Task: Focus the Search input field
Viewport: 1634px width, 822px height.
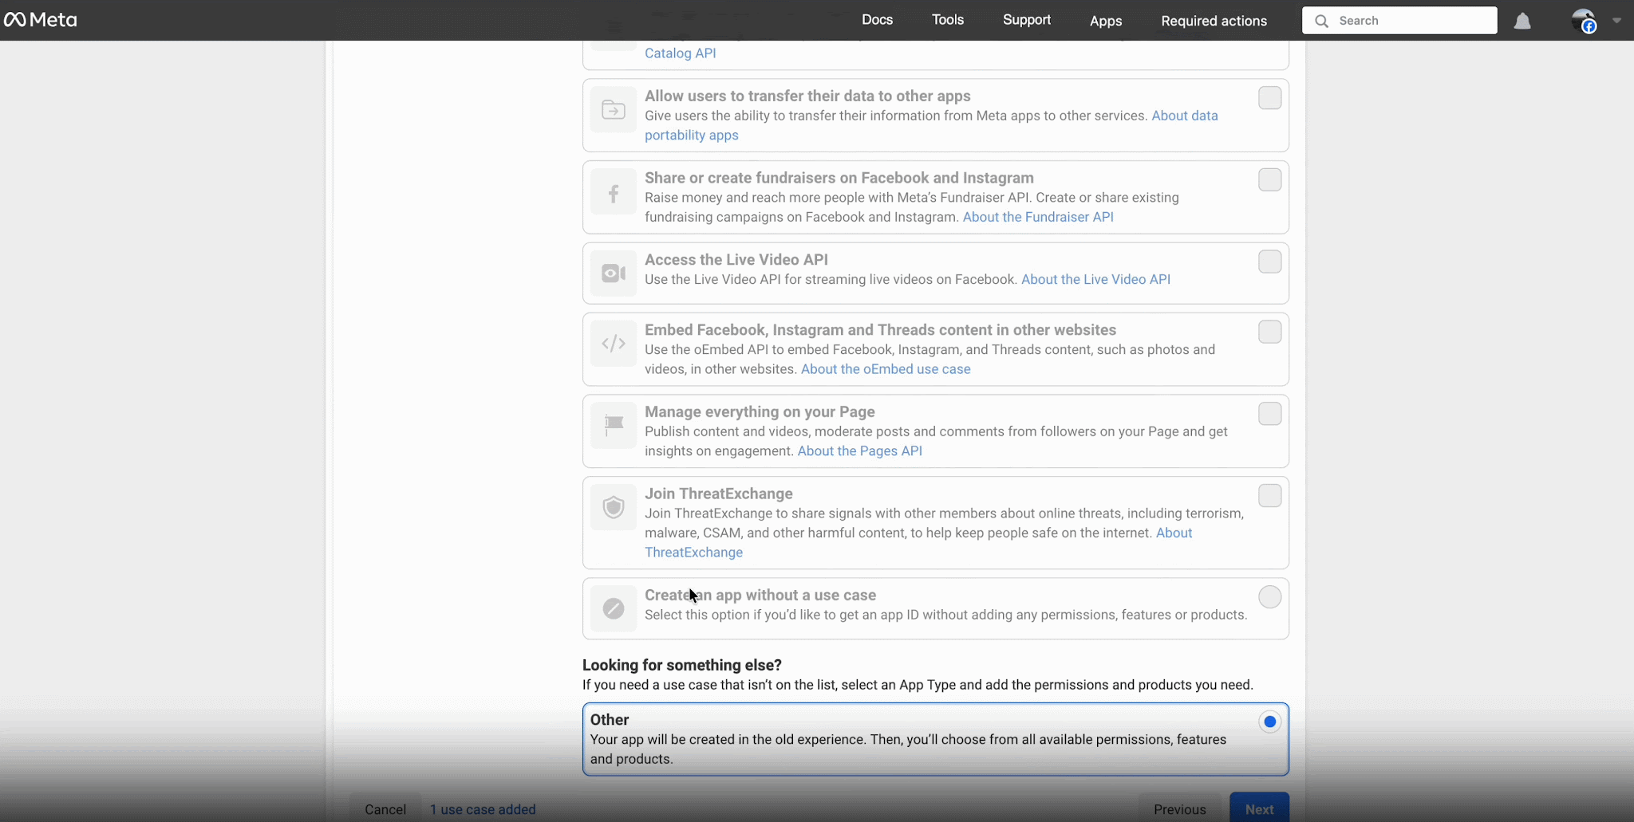Action: point(1399,21)
